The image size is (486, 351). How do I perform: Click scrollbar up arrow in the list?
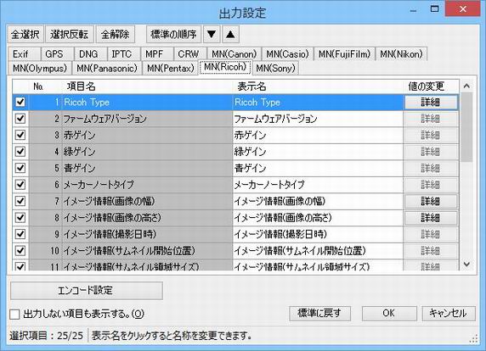(466, 86)
